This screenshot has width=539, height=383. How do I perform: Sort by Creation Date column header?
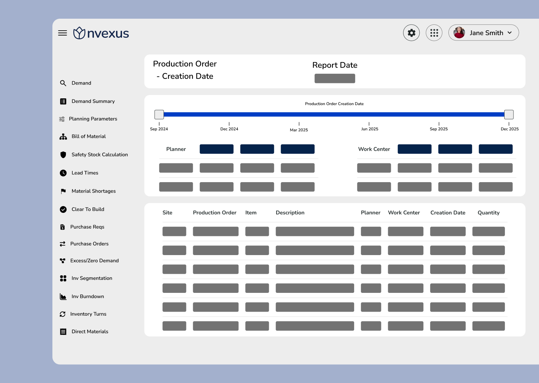click(x=448, y=213)
